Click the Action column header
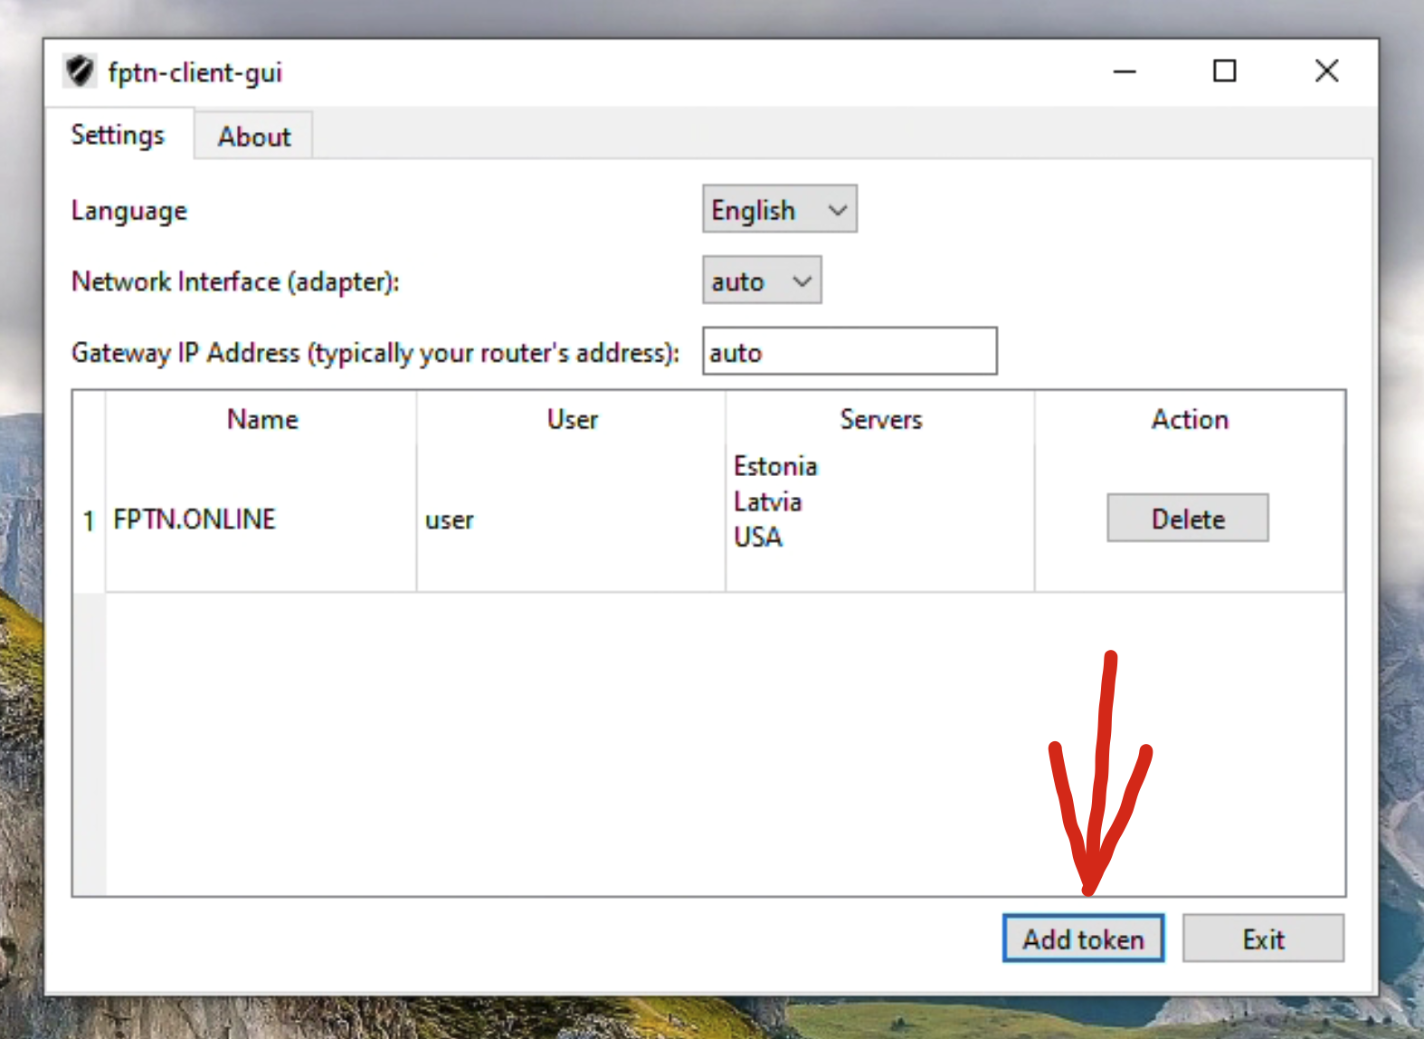Screen dimensions: 1424x1039 pos(1190,419)
